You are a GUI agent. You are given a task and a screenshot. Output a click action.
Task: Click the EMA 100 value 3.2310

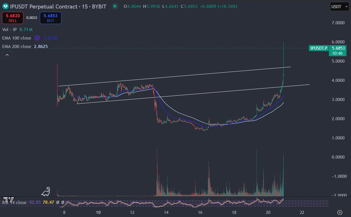pyautogui.click(x=50, y=38)
